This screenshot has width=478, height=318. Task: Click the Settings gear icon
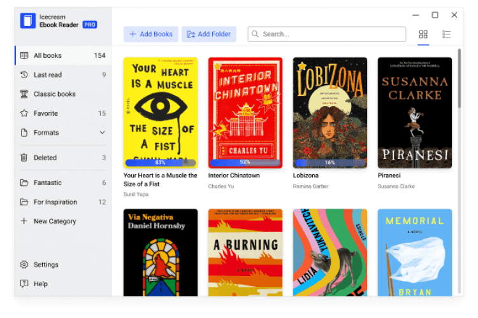(24, 265)
